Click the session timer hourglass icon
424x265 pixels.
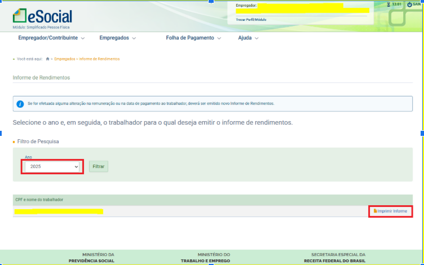point(388,5)
